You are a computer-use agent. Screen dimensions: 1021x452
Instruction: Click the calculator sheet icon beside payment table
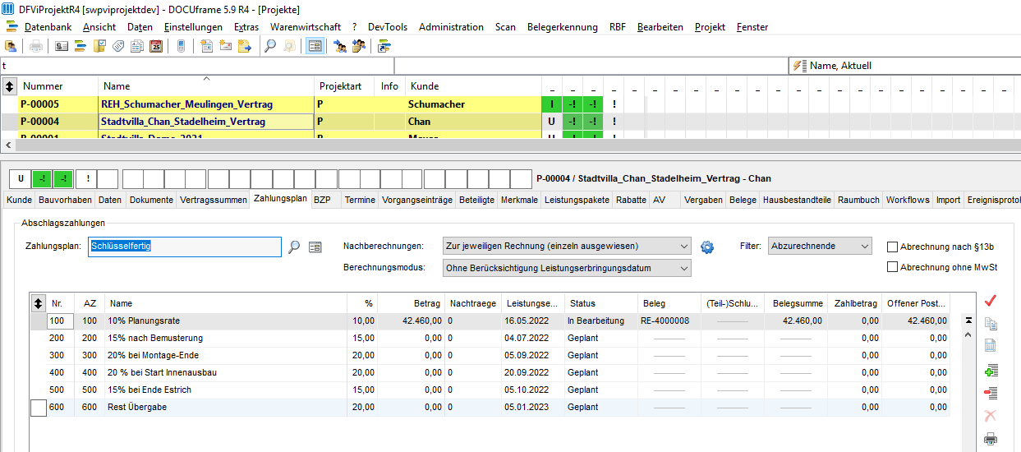coord(991,346)
